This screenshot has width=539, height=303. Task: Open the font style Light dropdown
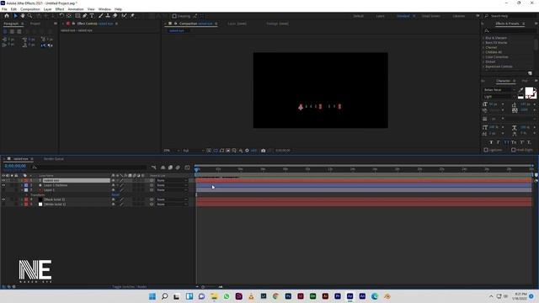point(499,97)
